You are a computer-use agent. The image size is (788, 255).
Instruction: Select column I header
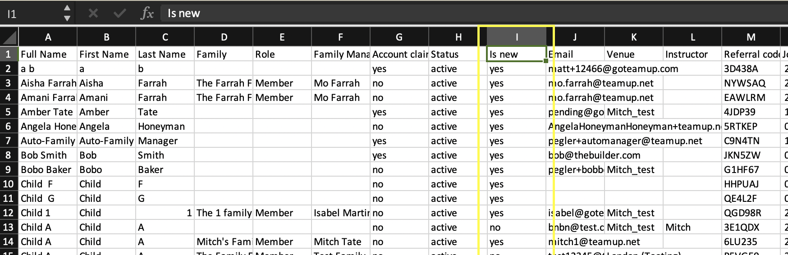click(x=517, y=37)
